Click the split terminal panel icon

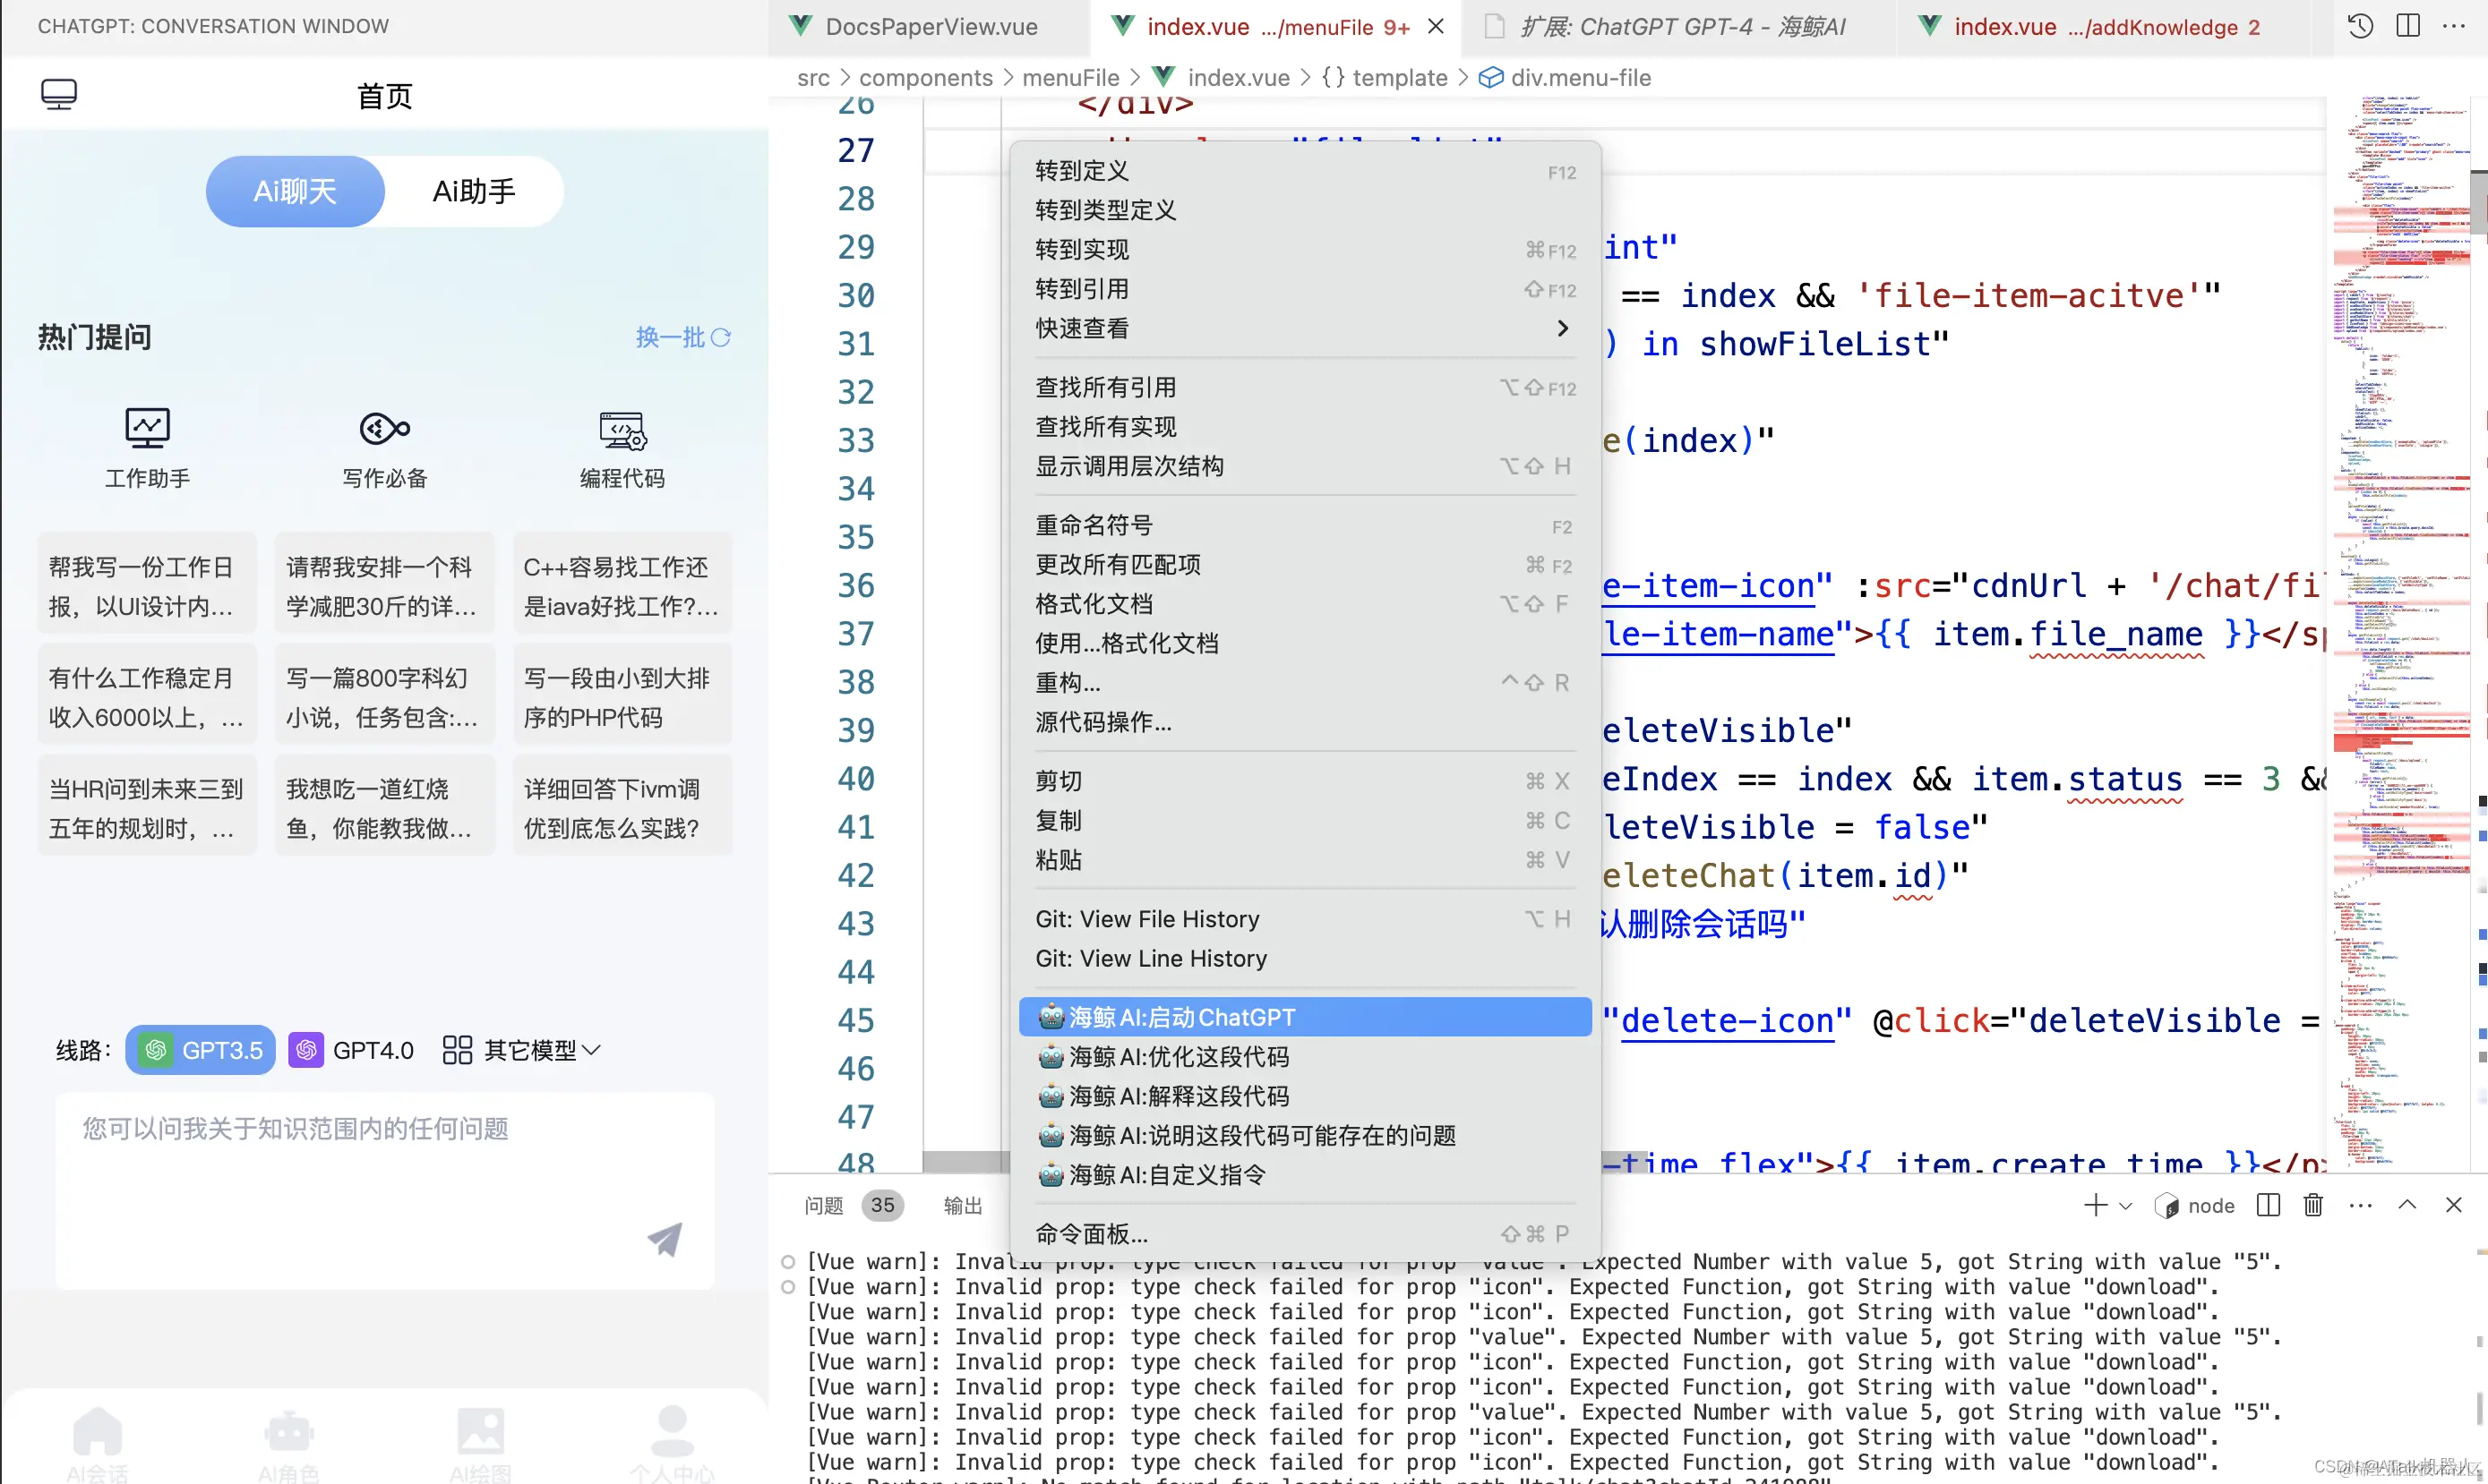[2268, 1205]
